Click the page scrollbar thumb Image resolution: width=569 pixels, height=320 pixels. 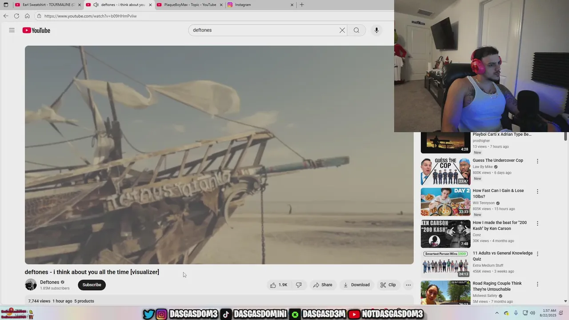[x=566, y=136]
